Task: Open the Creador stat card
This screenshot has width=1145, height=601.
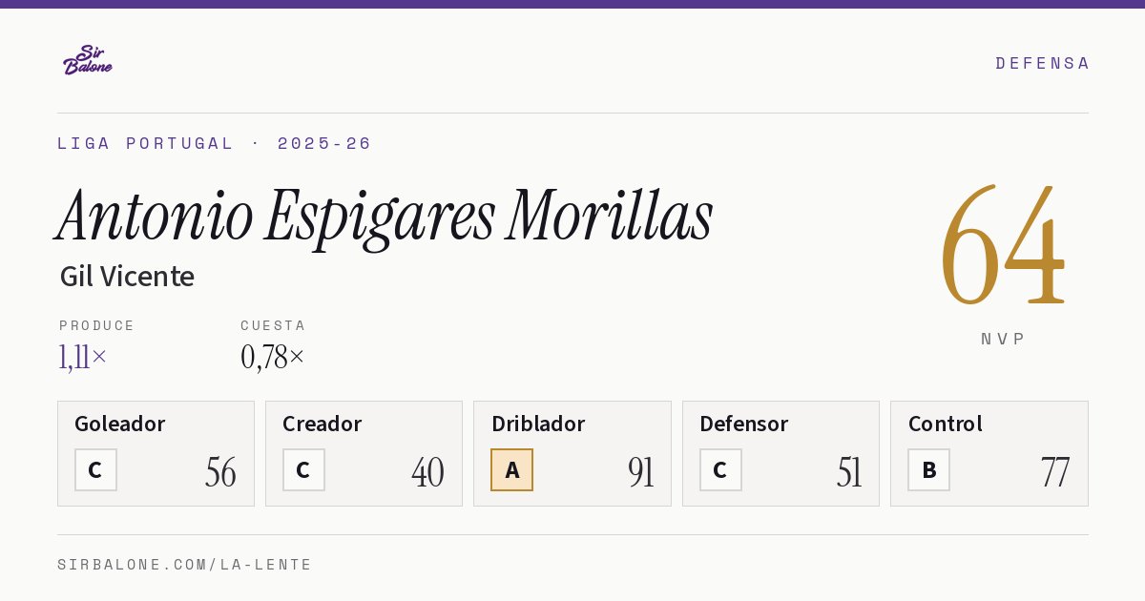Action: point(364,453)
